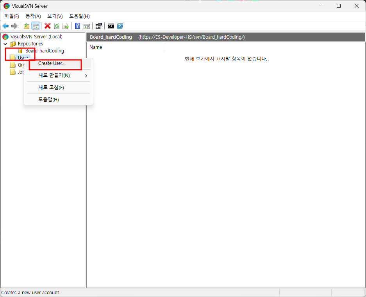Select the Repositories tree item
Viewport: 366px width, 297px height.
30,44
